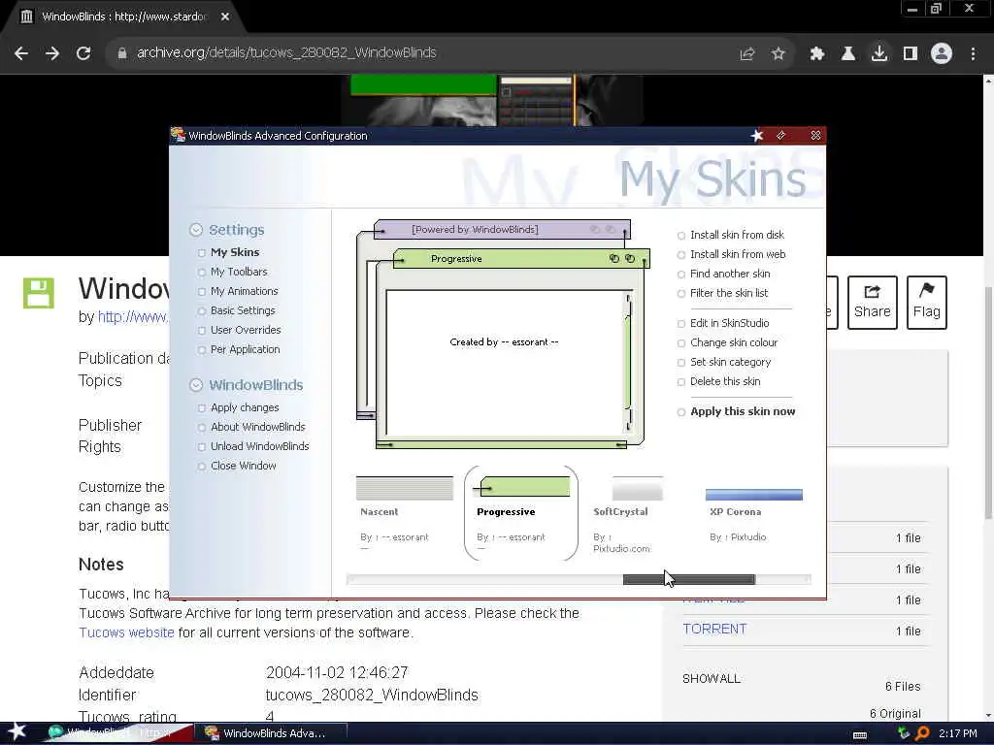Click the green floppy disk software icon

[39, 293]
